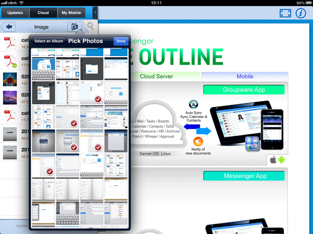
Task: Go back using the left arrow button
Action: click(10, 27)
